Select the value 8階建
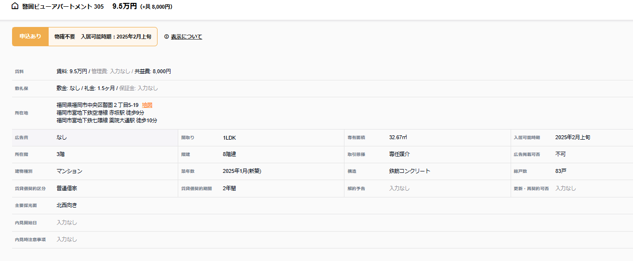 click(229, 154)
